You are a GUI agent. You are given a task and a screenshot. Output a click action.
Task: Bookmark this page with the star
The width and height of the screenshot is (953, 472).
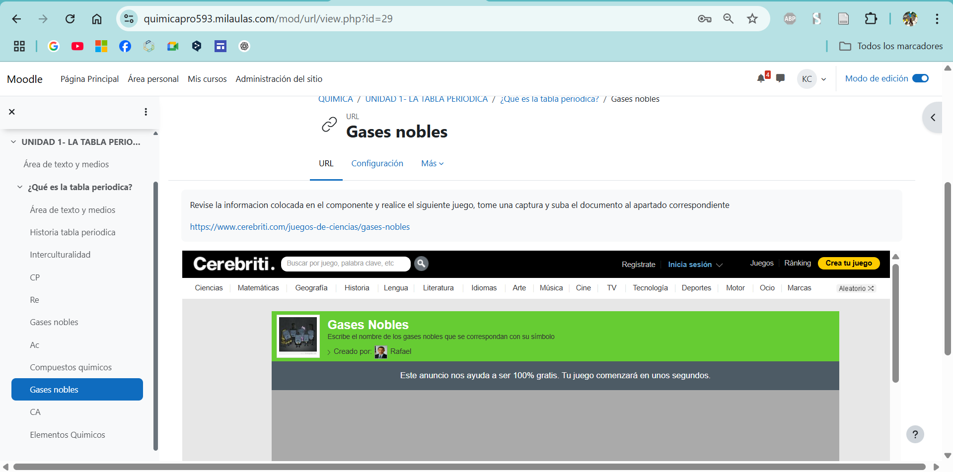(x=752, y=19)
